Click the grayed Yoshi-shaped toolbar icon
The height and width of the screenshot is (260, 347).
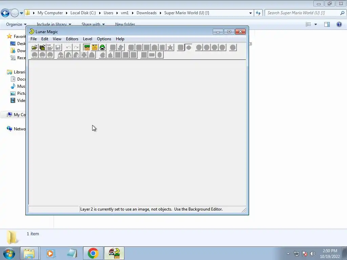pyautogui.click(x=121, y=47)
